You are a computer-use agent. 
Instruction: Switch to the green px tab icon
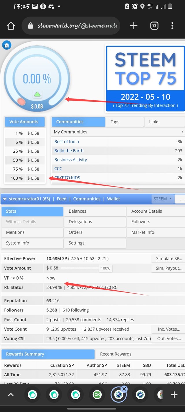97,395
